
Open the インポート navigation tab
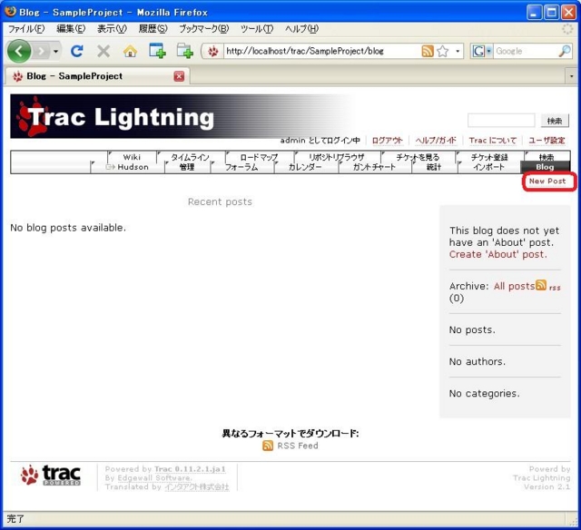click(488, 167)
